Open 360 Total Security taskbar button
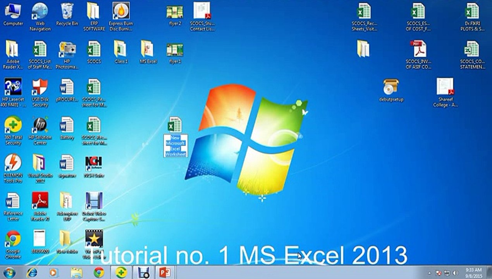492x279 pixels. [121, 273]
